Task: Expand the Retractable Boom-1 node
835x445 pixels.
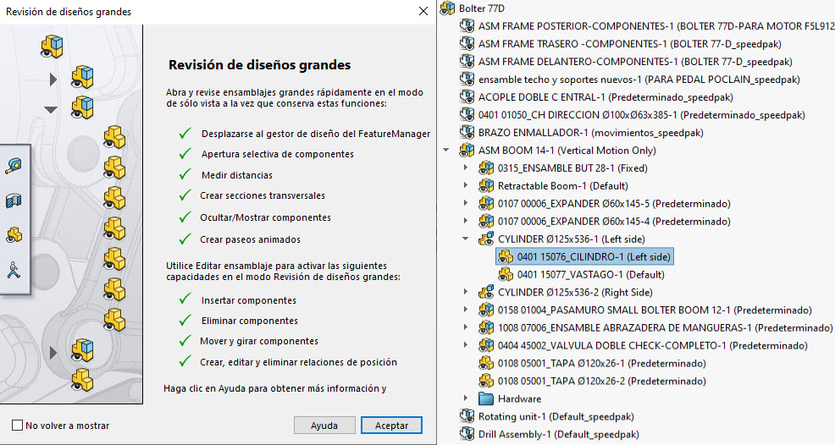Action: point(466,186)
